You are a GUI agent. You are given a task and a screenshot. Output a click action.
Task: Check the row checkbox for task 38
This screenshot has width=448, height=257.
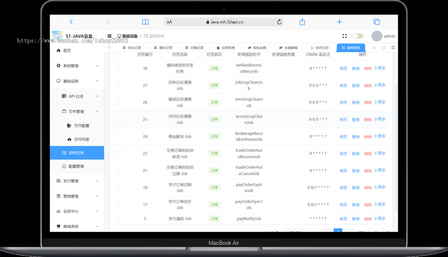click(x=118, y=68)
